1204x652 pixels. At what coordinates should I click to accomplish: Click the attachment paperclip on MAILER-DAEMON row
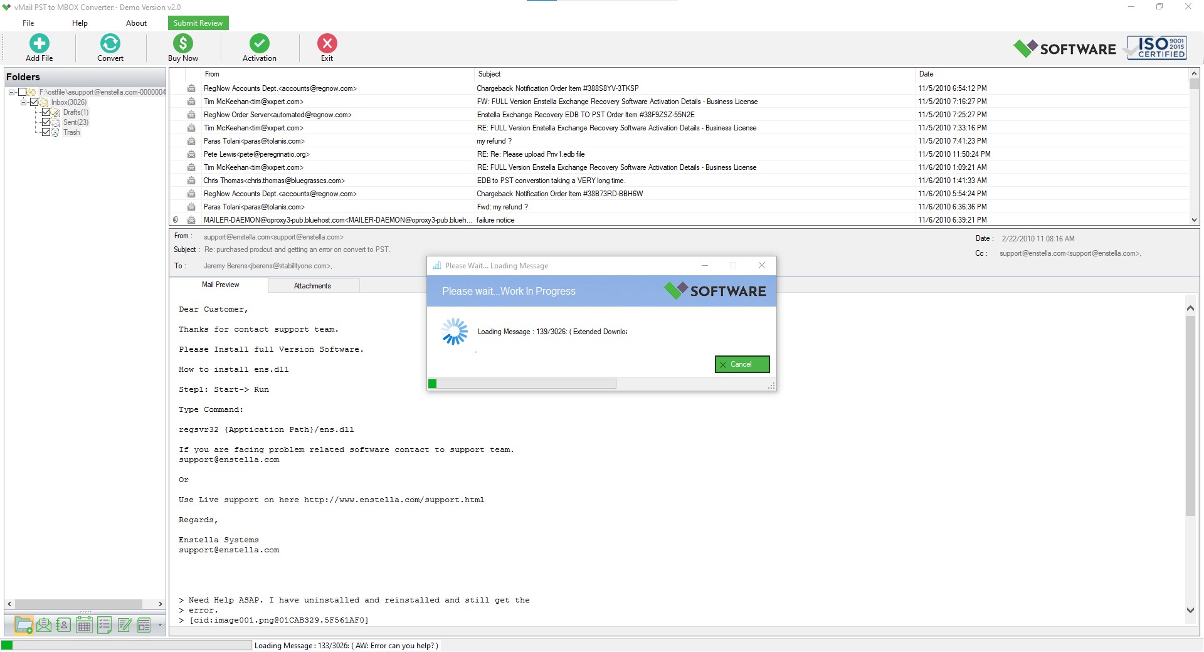tap(176, 220)
